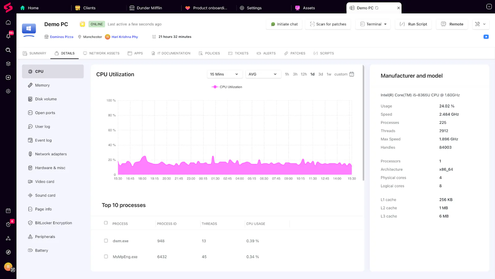The height and width of the screenshot is (279, 495).
Task: Open the Dominos Pizza client link
Action: tap(62, 37)
